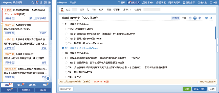Open the clipboard icon in 质控提醒 header

tap(41, 2)
